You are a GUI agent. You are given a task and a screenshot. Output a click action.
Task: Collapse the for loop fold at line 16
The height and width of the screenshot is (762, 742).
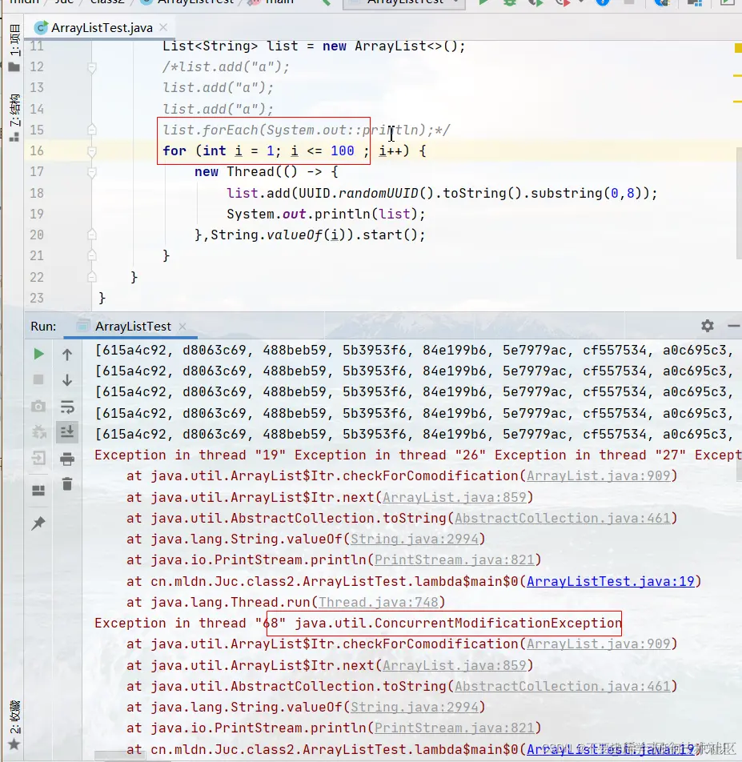click(92, 151)
